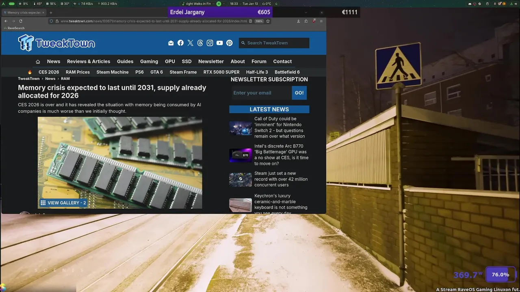The height and width of the screenshot is (292, 520).
Task: Click the microphone tray icon
Action: 495,4
